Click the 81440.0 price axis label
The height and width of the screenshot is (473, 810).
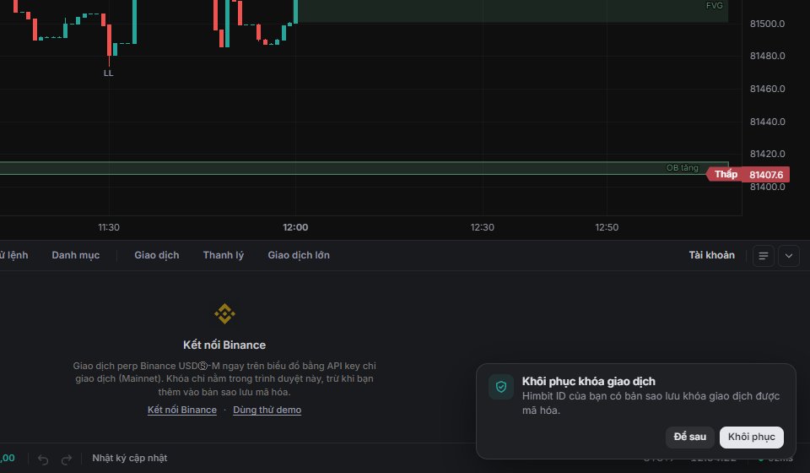click(x=767, y=122)
